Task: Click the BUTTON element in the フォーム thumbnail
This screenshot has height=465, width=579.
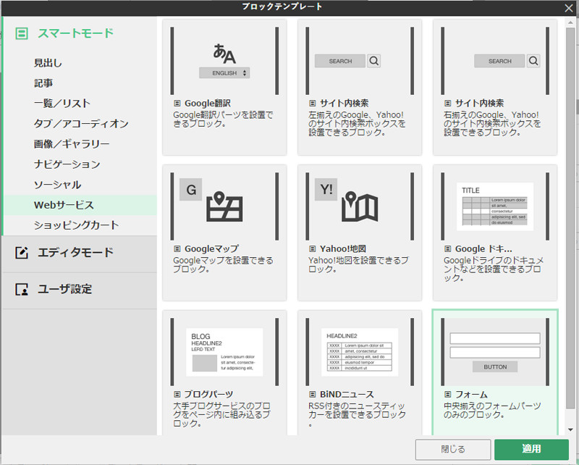Action: pyautogui.click(x=495, y=367)
